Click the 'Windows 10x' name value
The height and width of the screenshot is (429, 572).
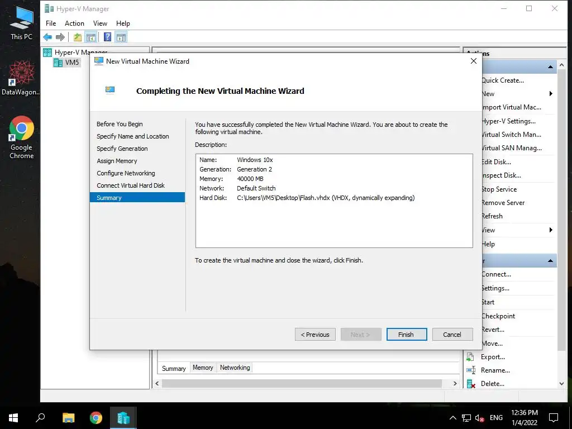click(x=255, y=160)
